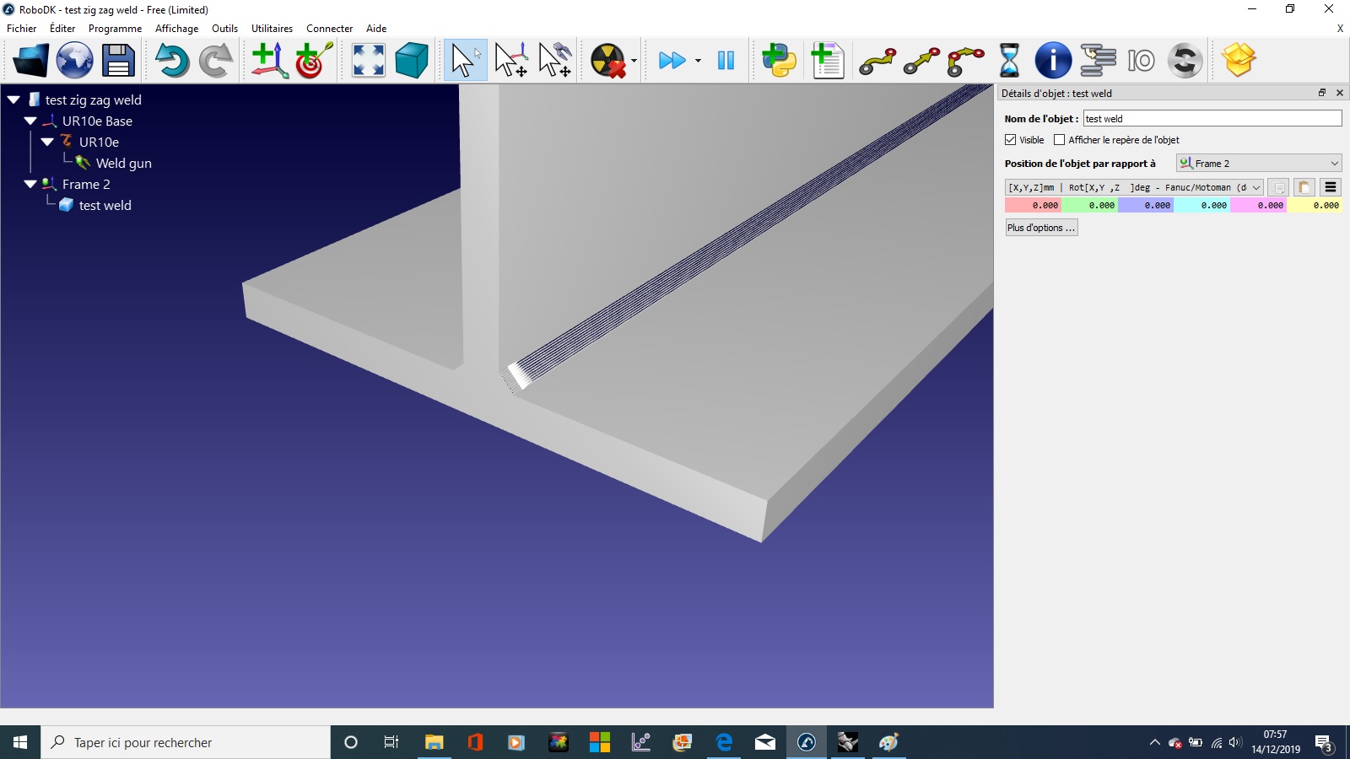Uncheck the Visible checkbox
This screenshot has width=1350, height=759.
[1010, 140]
